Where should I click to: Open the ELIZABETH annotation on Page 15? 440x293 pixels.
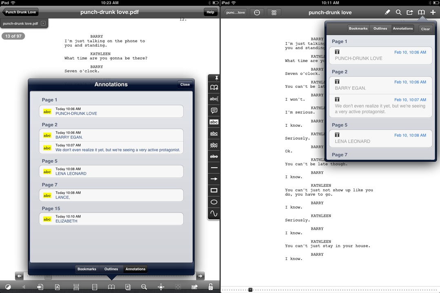[x=111, y=219]
